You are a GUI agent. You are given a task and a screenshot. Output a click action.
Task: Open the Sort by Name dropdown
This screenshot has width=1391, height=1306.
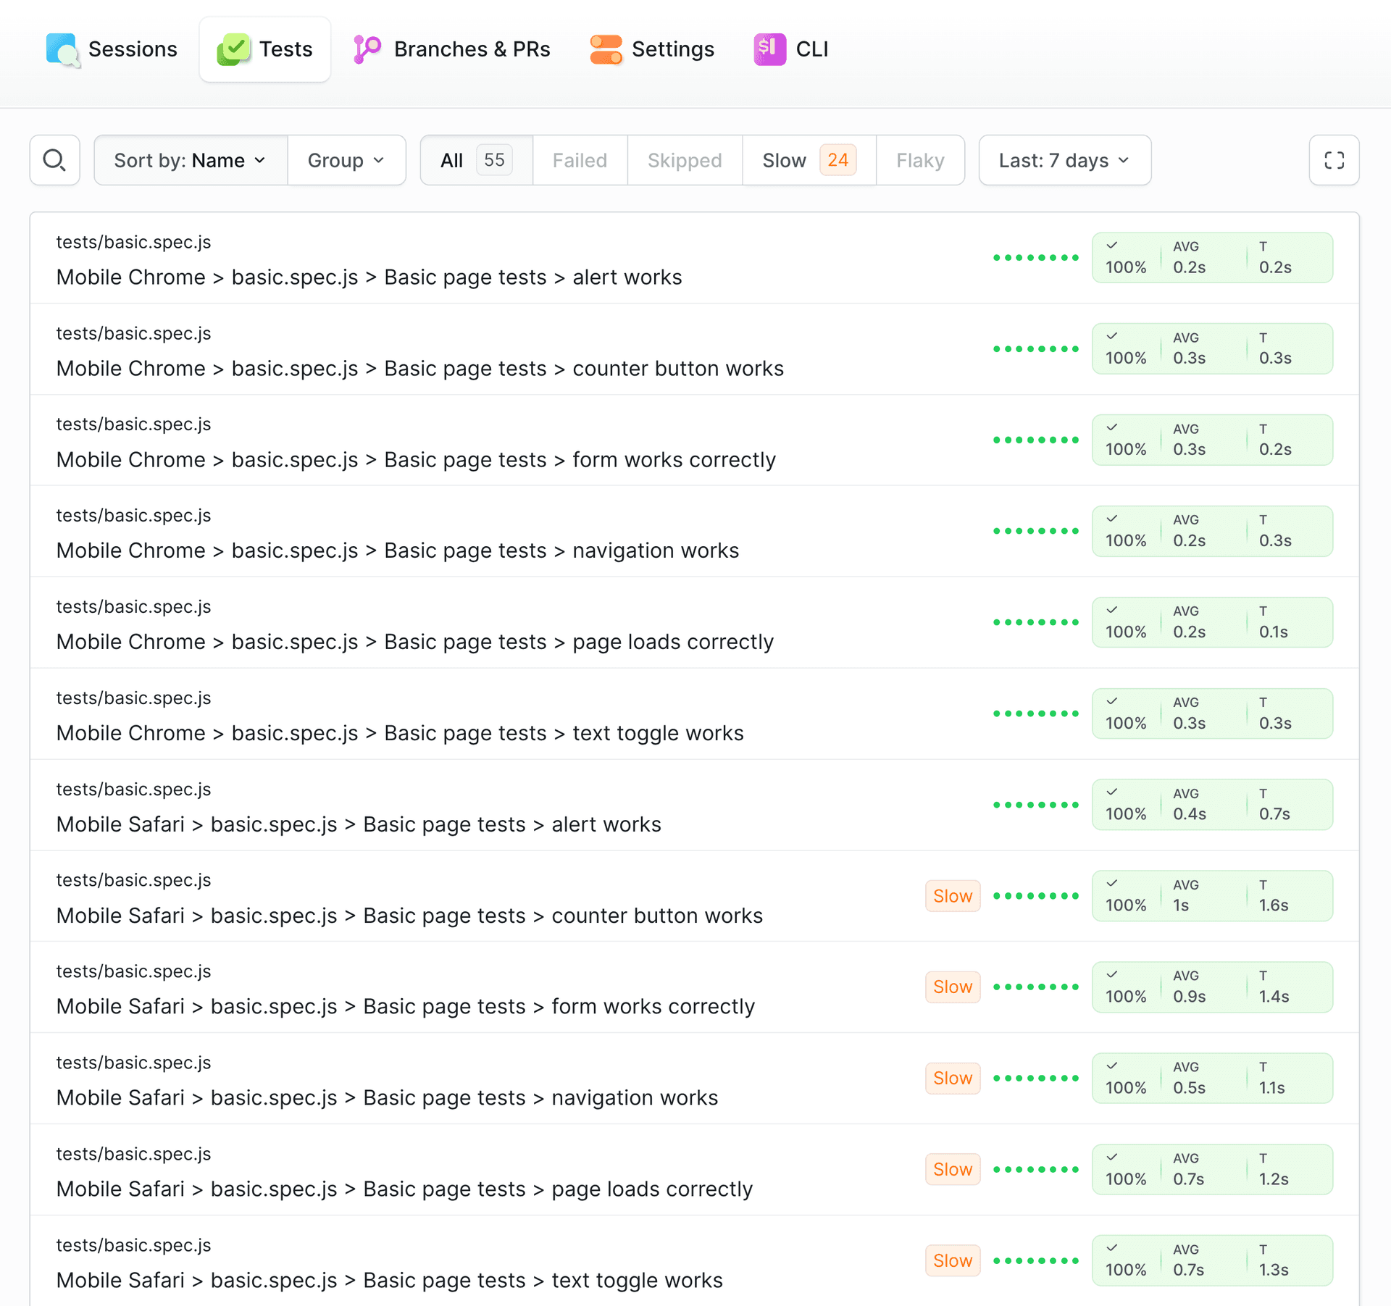tap(190, 160)
